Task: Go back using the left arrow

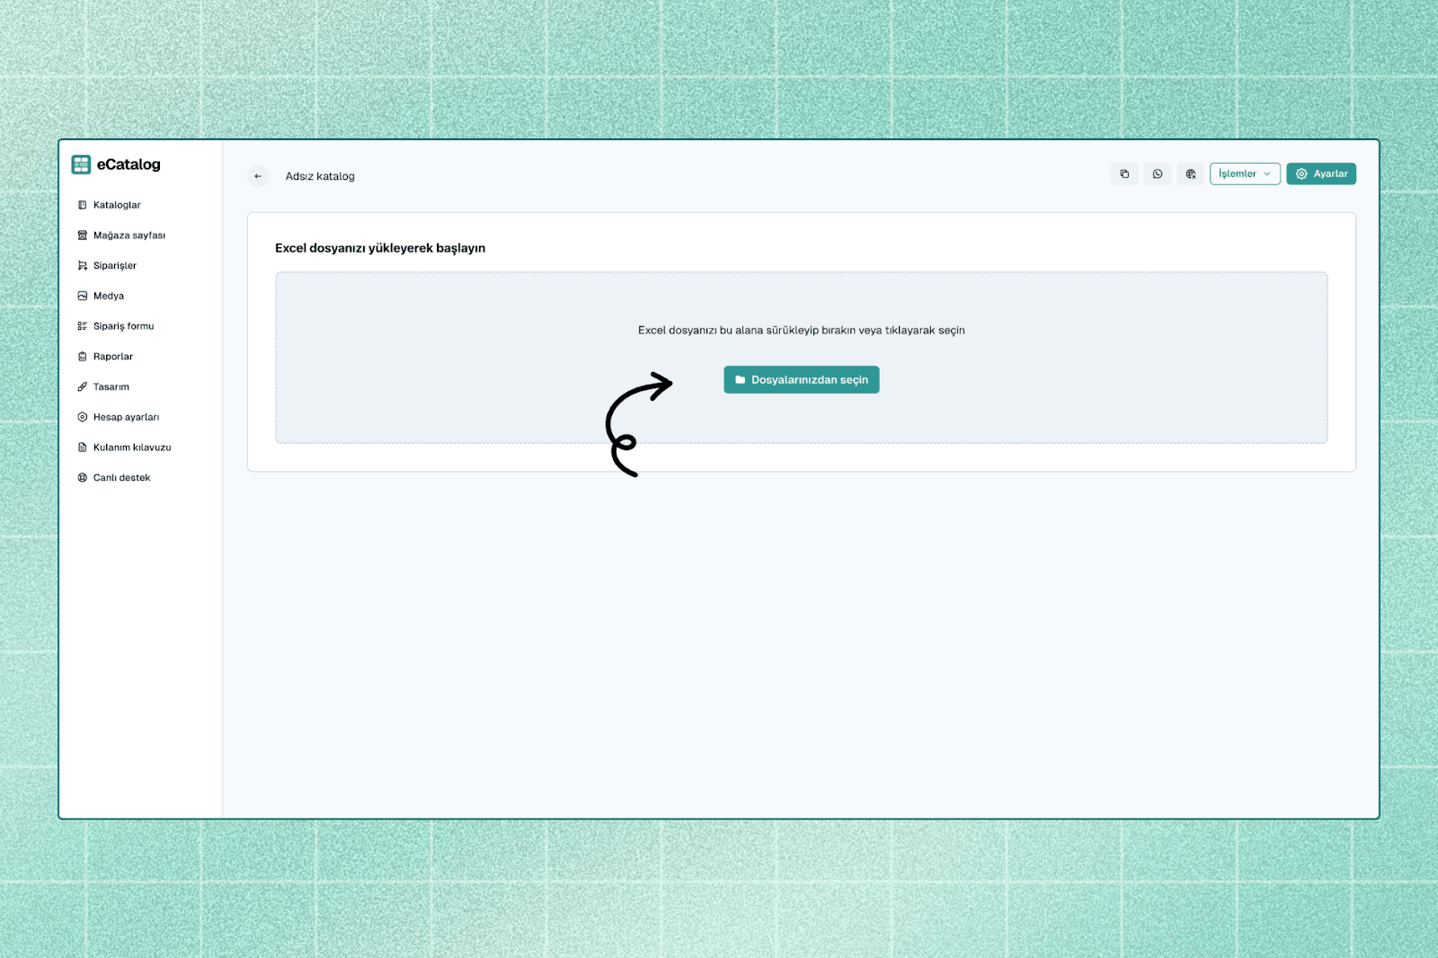Action: pos(258,176)
